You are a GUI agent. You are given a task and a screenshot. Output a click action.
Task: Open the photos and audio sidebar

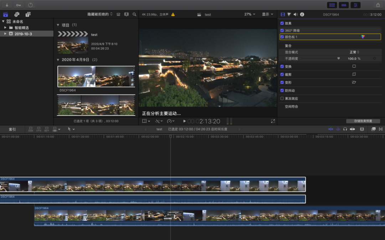click(17, 15)
